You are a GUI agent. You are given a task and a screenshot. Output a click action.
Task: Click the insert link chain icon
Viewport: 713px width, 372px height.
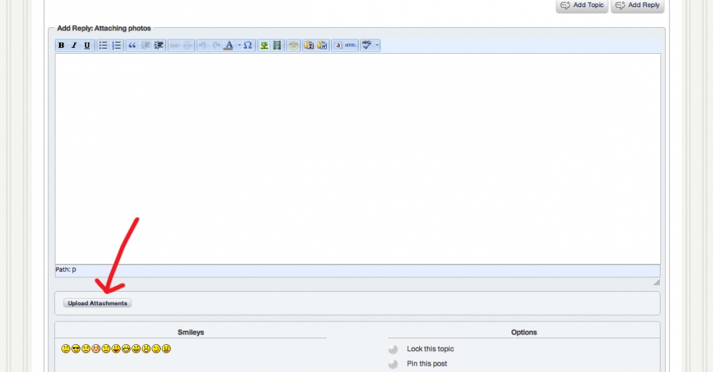click(x=174, y=45)
